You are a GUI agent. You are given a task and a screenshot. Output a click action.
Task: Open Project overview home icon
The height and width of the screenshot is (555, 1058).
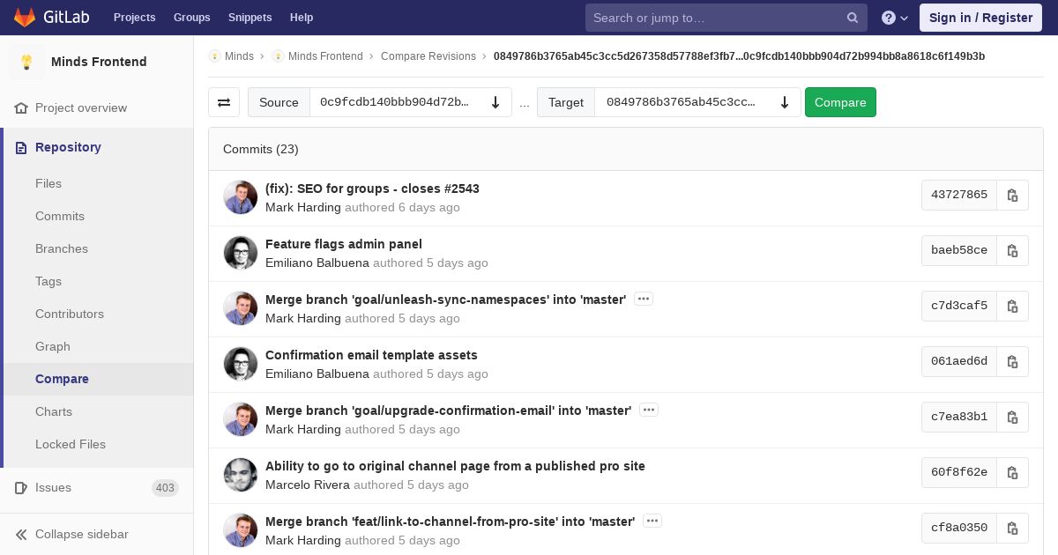point(22,107)
